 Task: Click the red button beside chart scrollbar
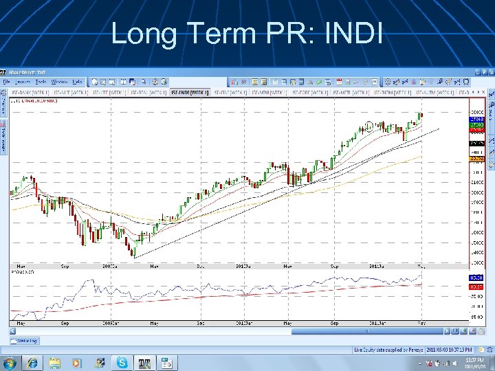pos(472,331)
